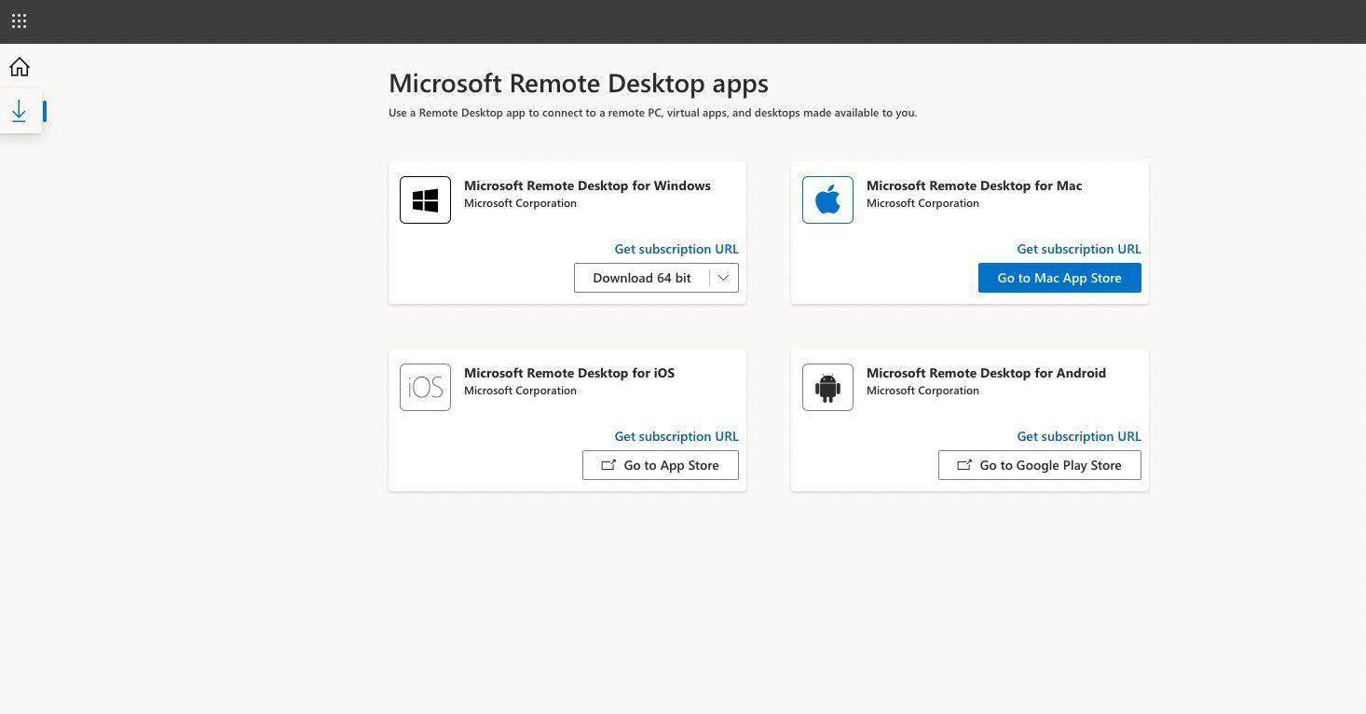Get subscription URL for Windows app
1366x714 pixels.
676,249
